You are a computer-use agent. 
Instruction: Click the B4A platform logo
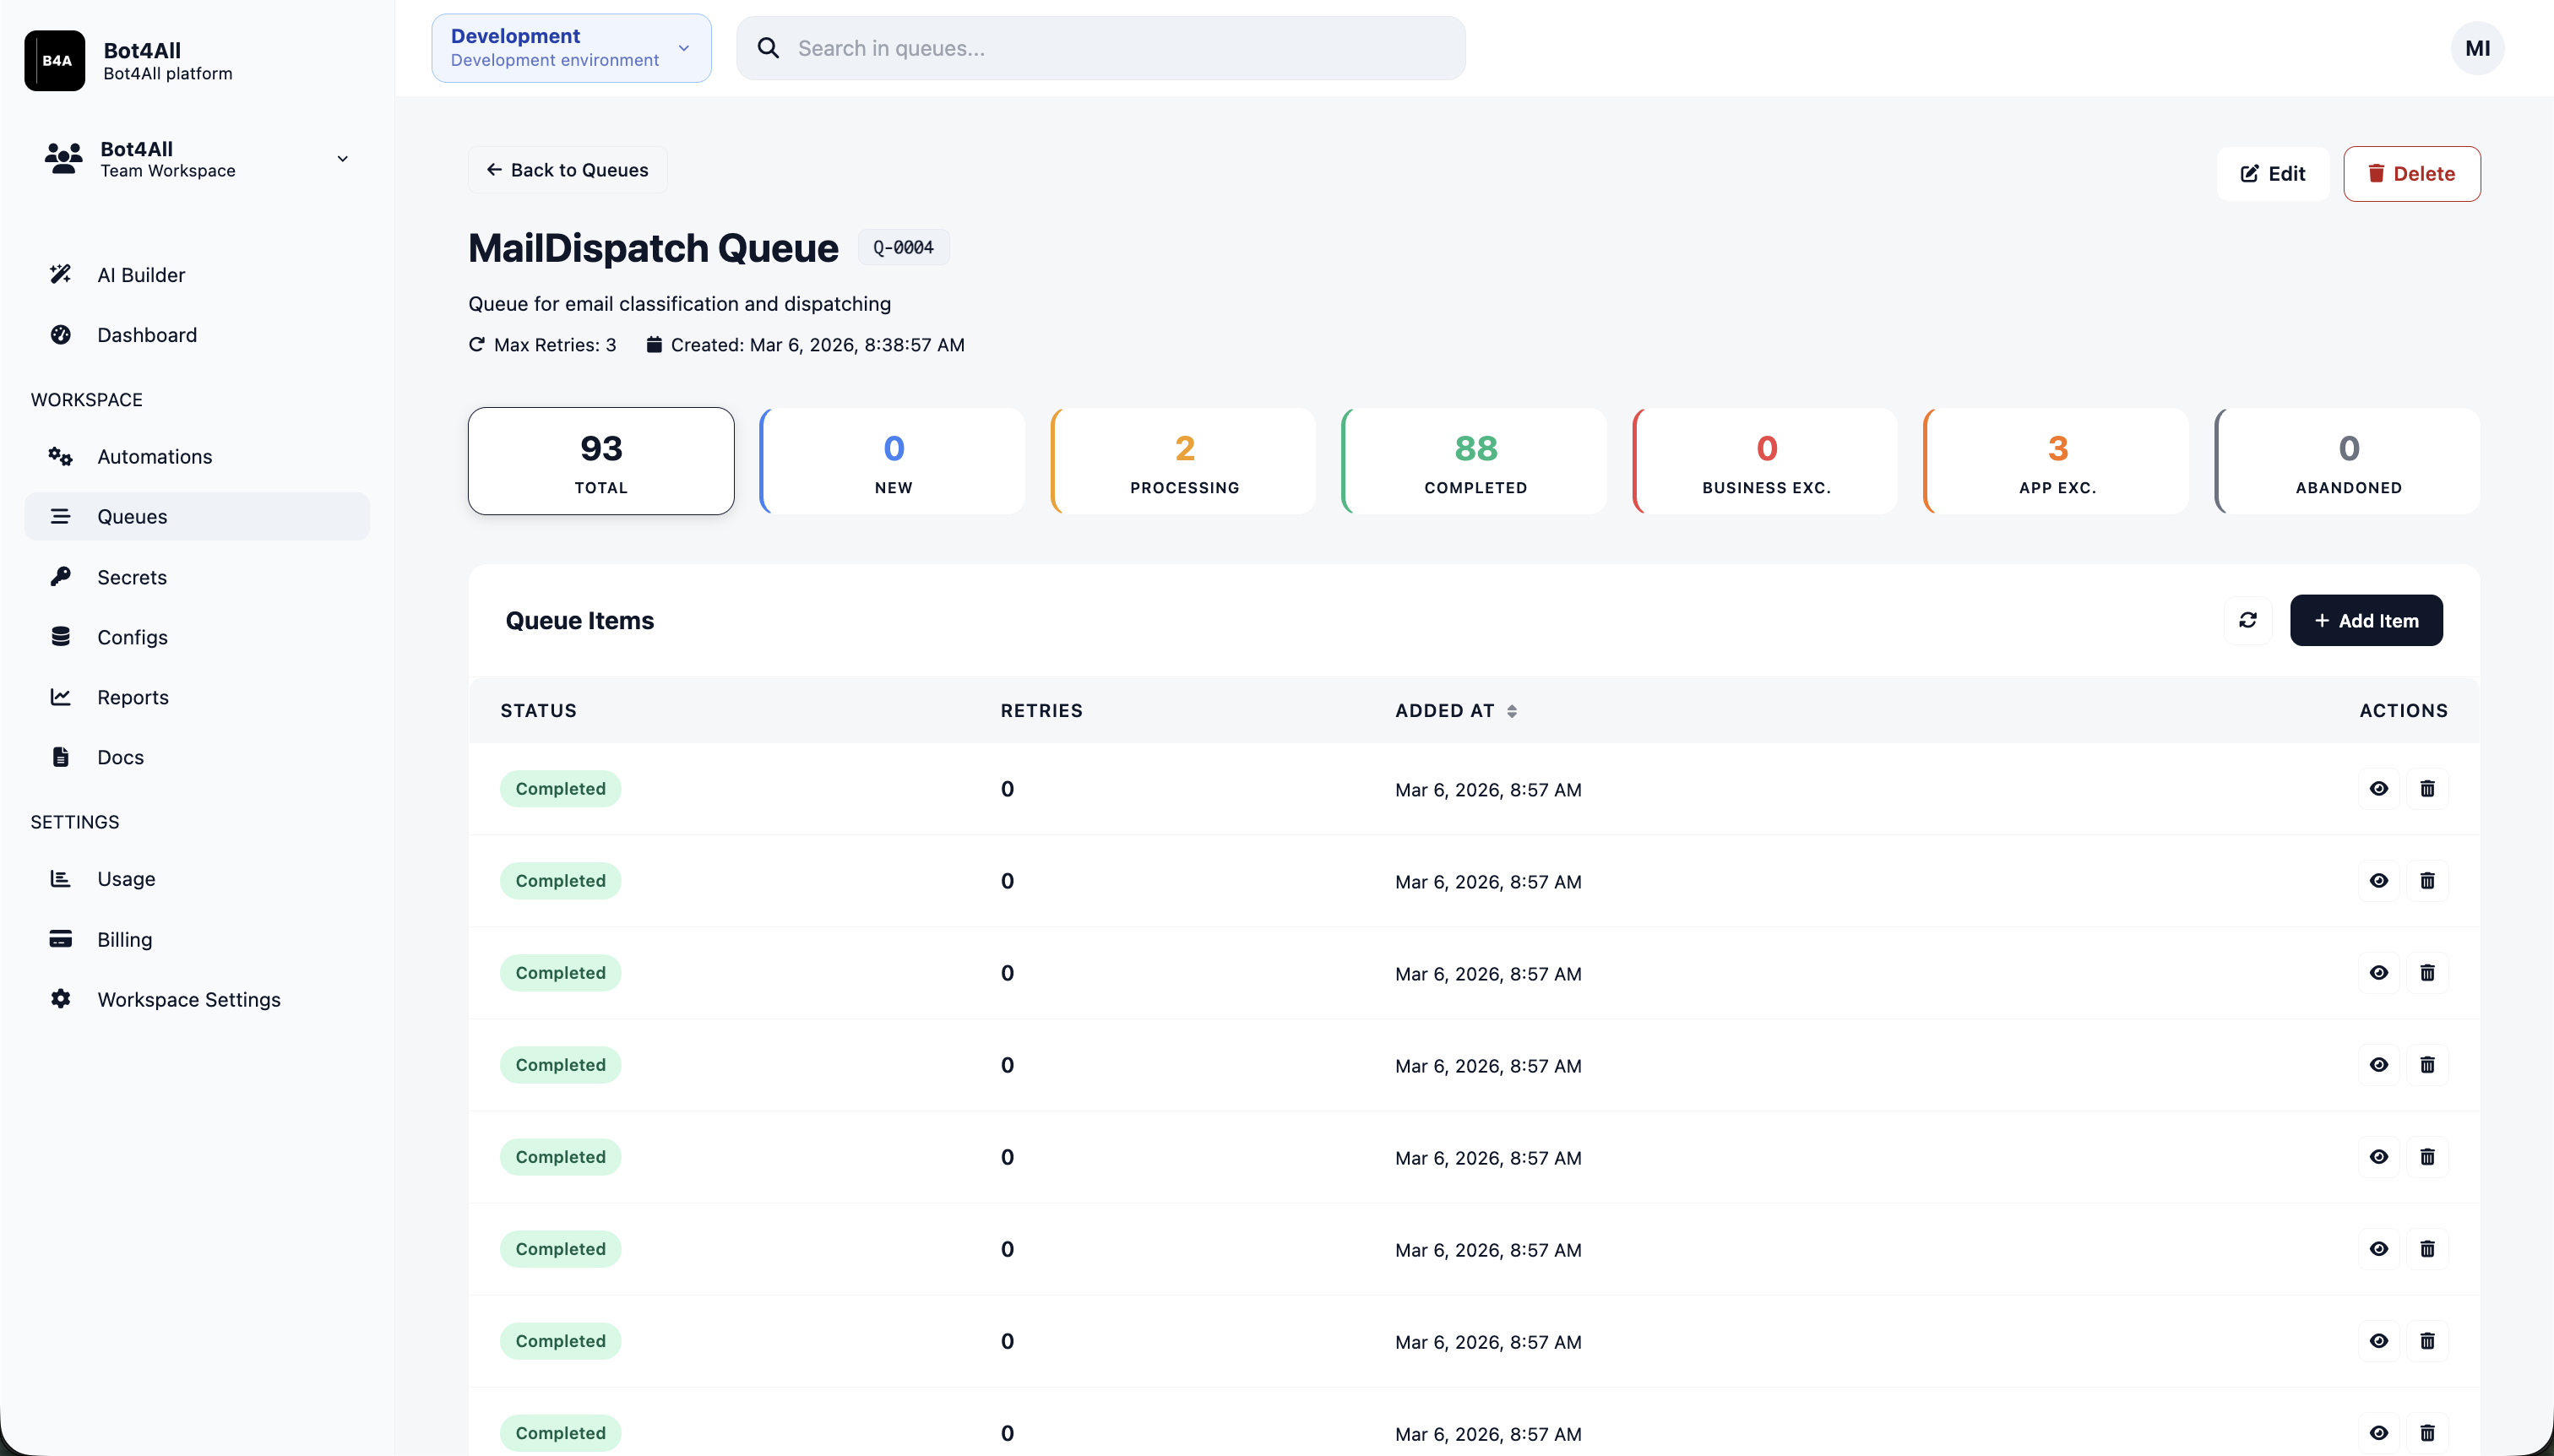pos(55,60)
